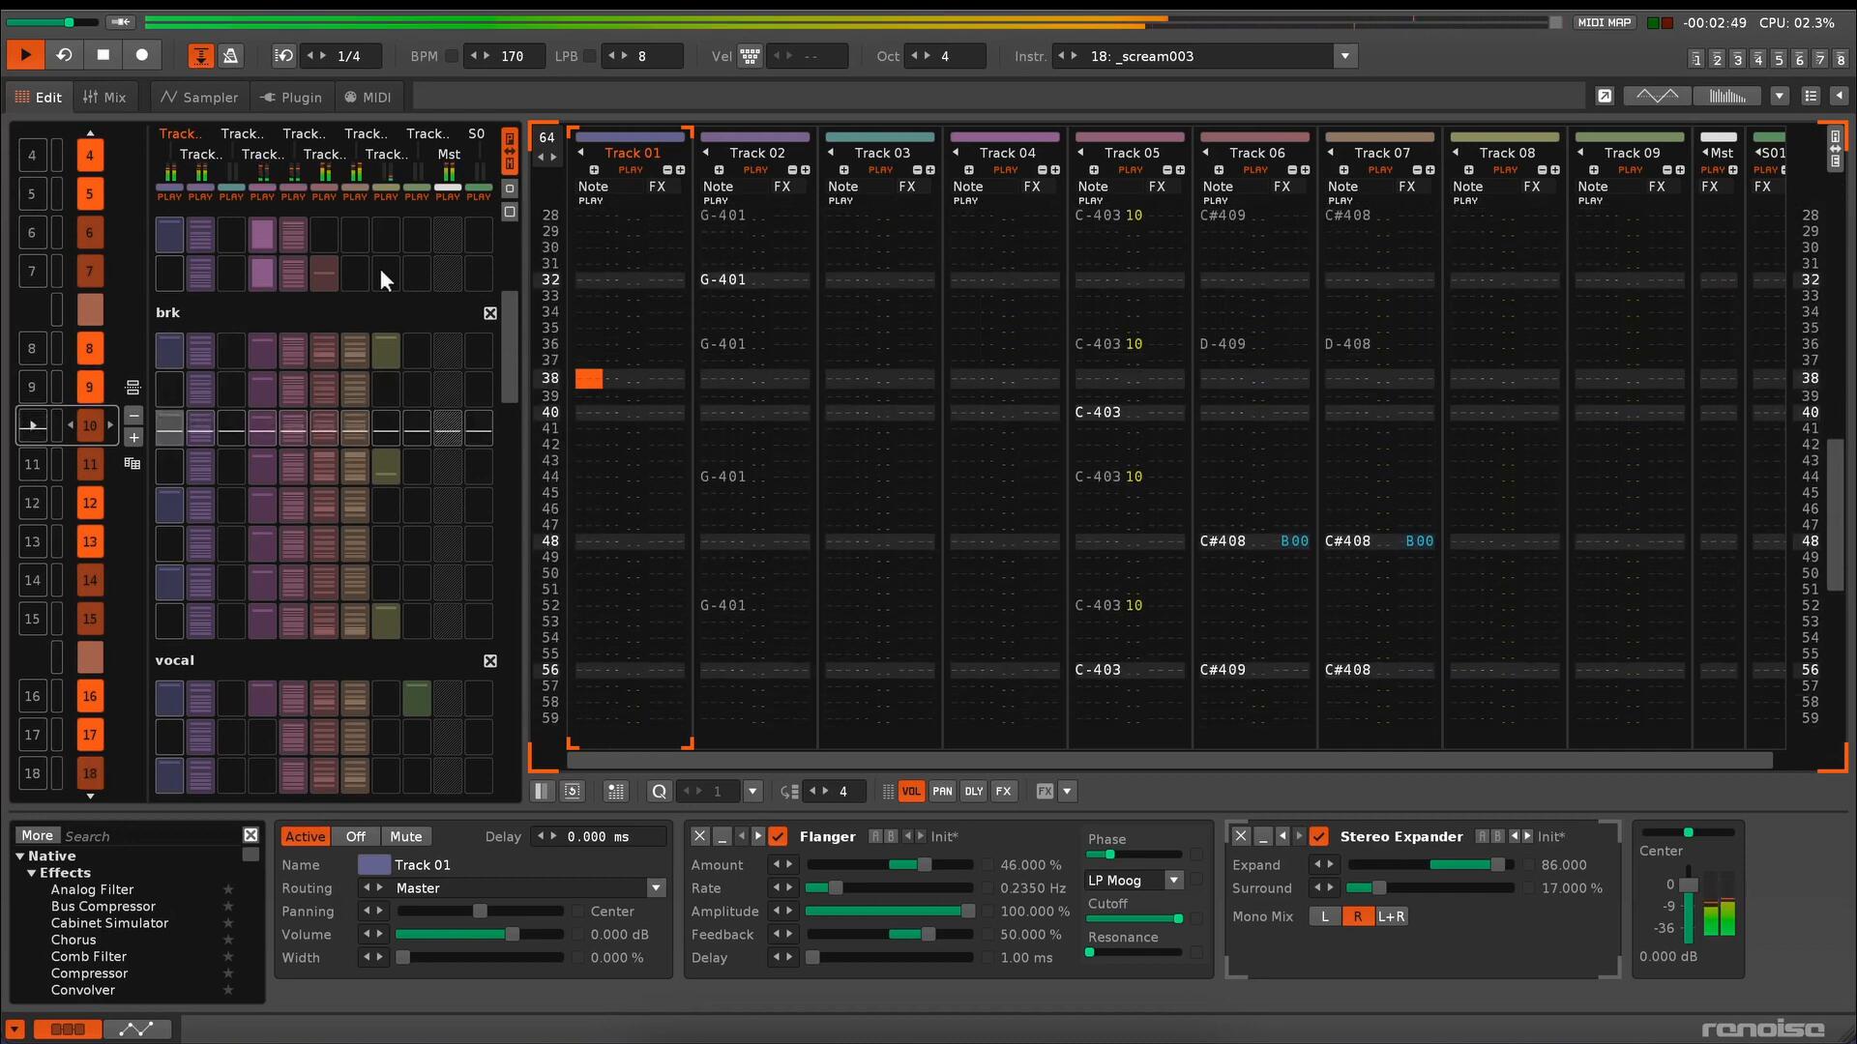Click the Mute button for Track 01
This screenshot has height=1044, width=1857.
[x=405, y=837]
